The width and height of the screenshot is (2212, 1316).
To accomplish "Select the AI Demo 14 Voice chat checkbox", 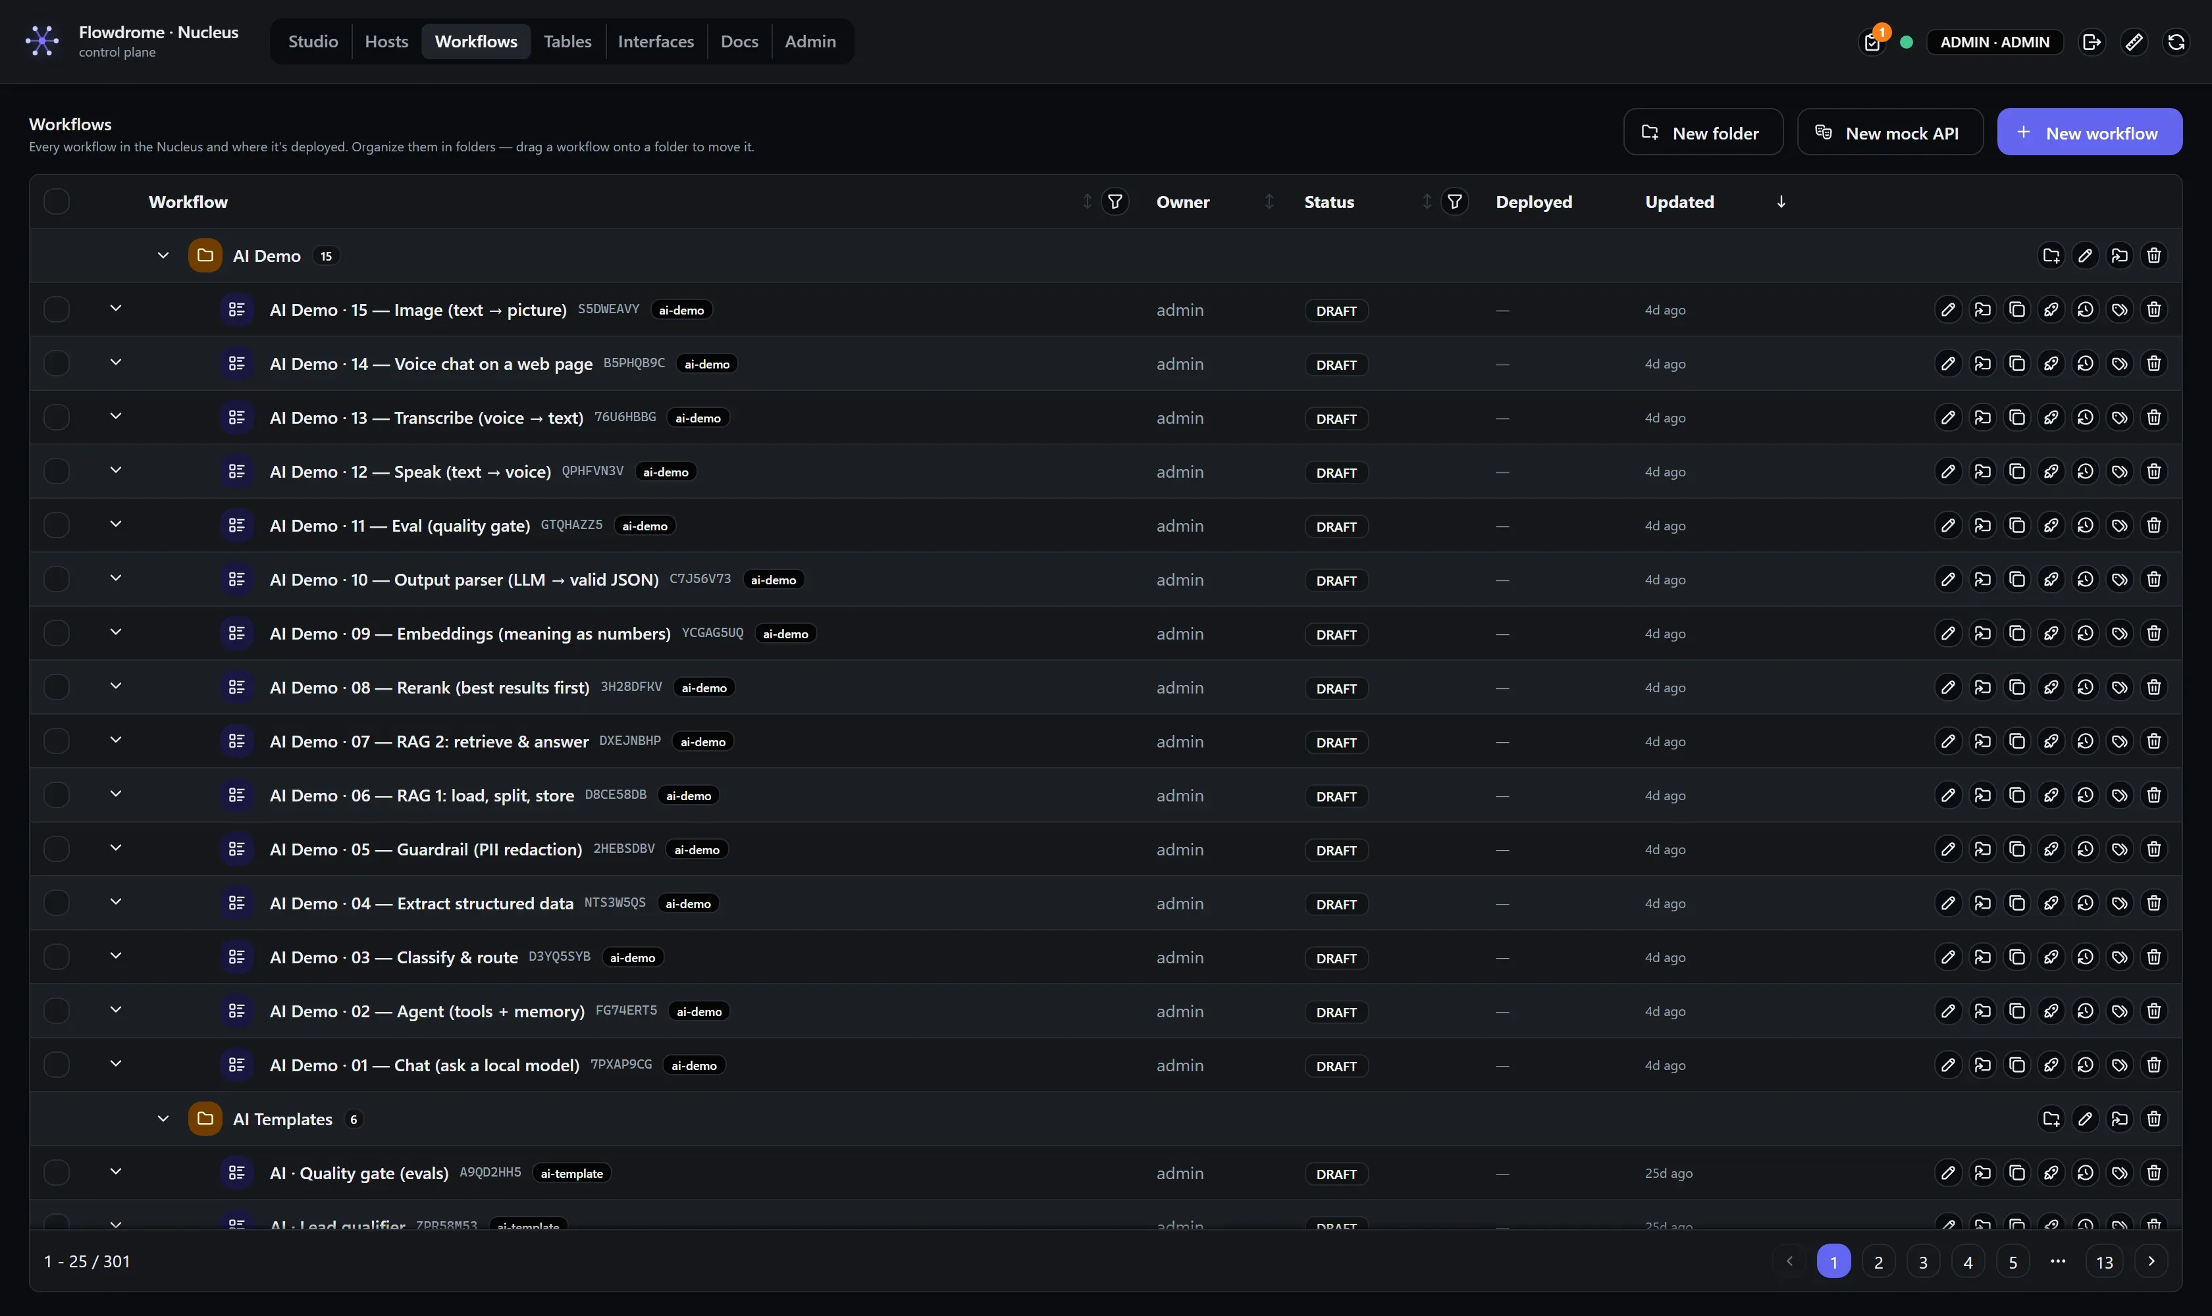I will [57, 364].
